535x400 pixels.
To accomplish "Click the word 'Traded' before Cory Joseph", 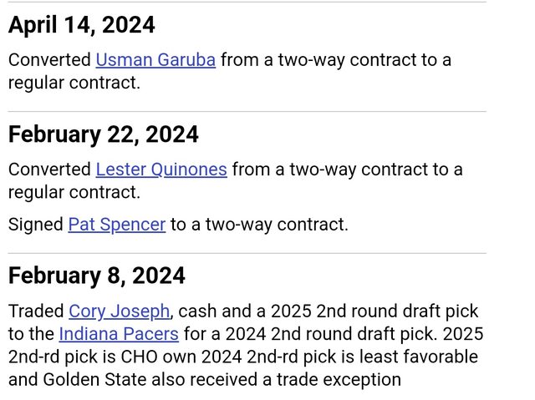I will 36,311.
